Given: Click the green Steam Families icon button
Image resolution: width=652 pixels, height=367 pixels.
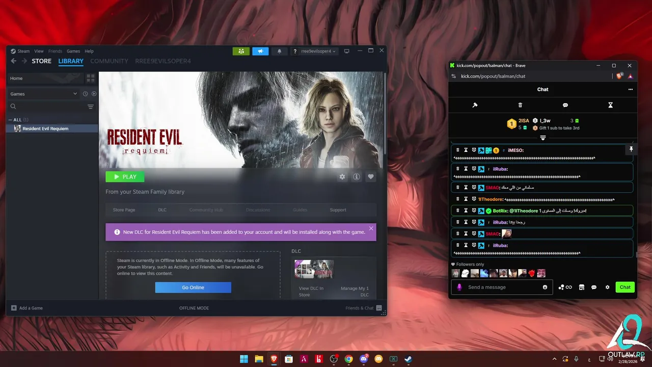Looking at the screenshot, I should tap(241, 51).
